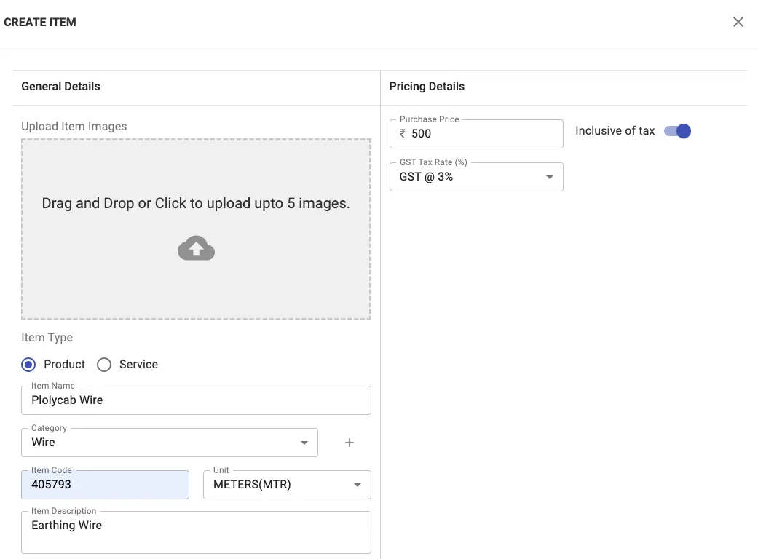Open the Category dropdown showing Wire
This screenshot has width=758, height=559.
click(160, 443)
